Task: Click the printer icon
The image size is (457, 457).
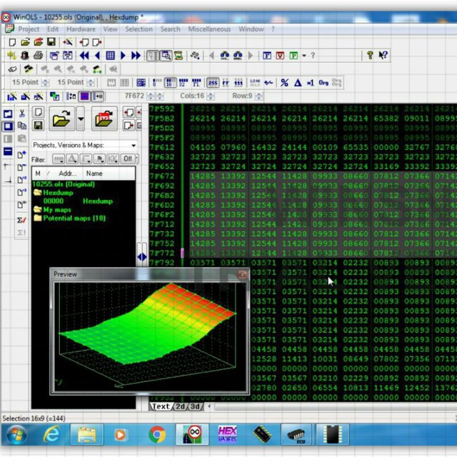Action: coord(38,56)
